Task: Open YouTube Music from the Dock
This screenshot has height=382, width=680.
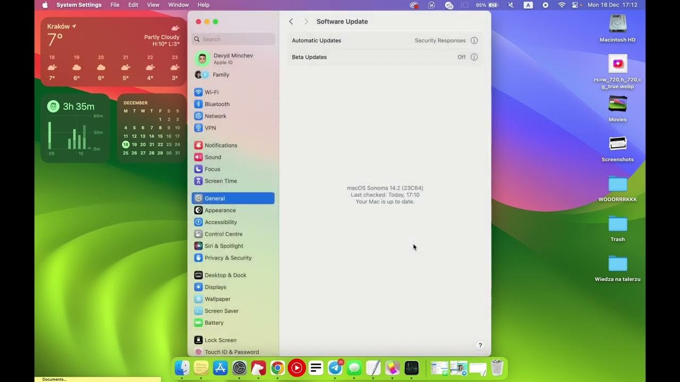Action: 296,367
